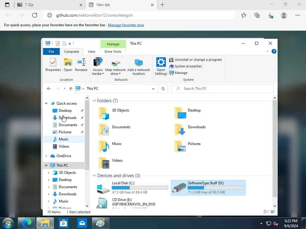Switch to details view layout icon
This screenshot has height=229, width=306.
coord(266,212)
